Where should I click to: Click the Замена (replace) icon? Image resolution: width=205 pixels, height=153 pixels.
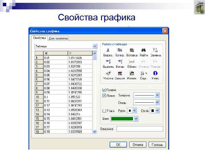[x=155, y=50]
